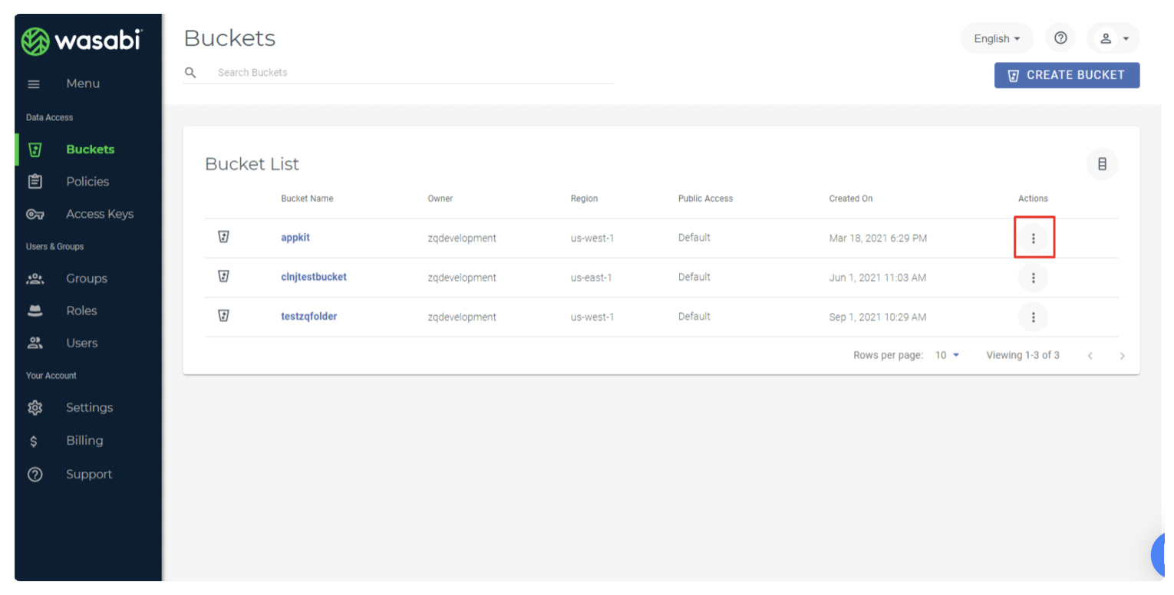Open actions menu for testzqfolder bucket
Viewport: 1174px width, 595px height.
pos(1033,317)
